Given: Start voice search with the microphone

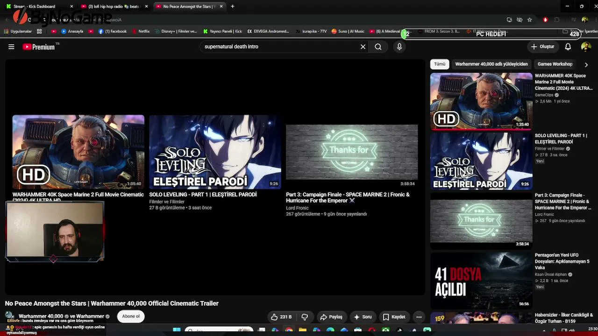Looking at the screenshot, I should pos(399,47).
